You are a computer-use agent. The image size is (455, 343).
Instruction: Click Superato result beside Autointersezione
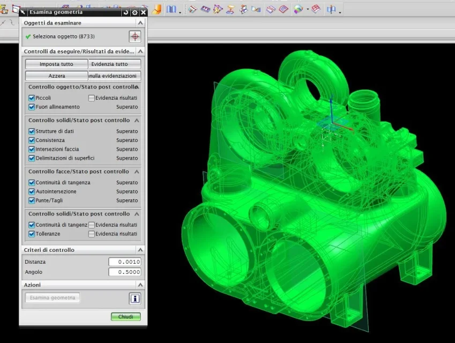pyautogui.click(x=127, y=192)
